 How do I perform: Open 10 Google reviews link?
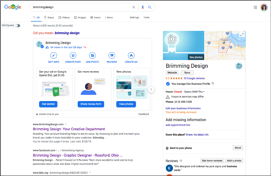point(194,78)
